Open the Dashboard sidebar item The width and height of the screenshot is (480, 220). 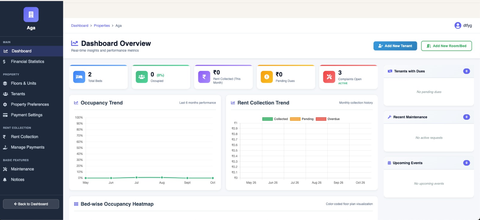tap(31, 51)
